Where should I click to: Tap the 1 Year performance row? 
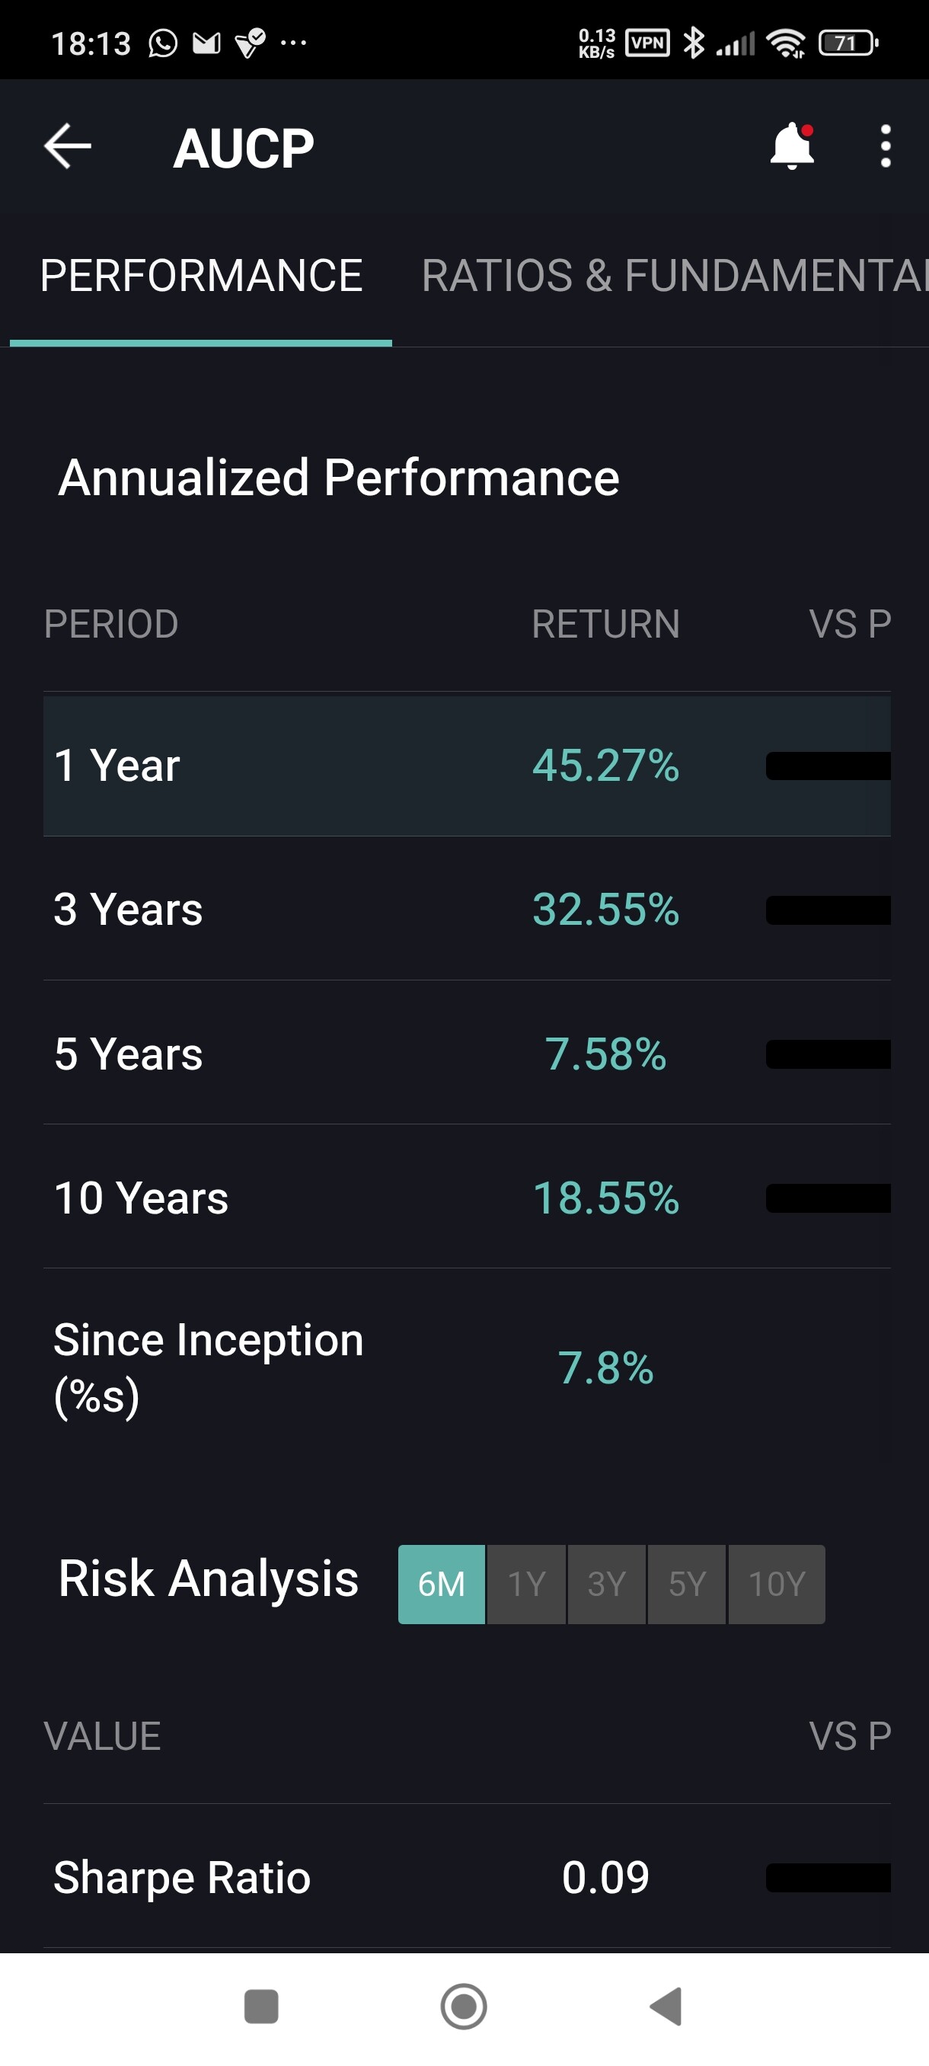467,765
